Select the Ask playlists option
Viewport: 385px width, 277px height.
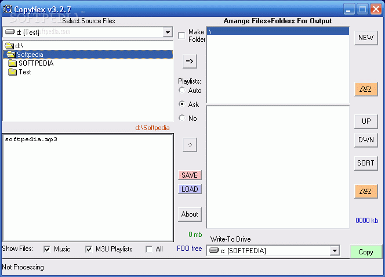click(181, 104)
